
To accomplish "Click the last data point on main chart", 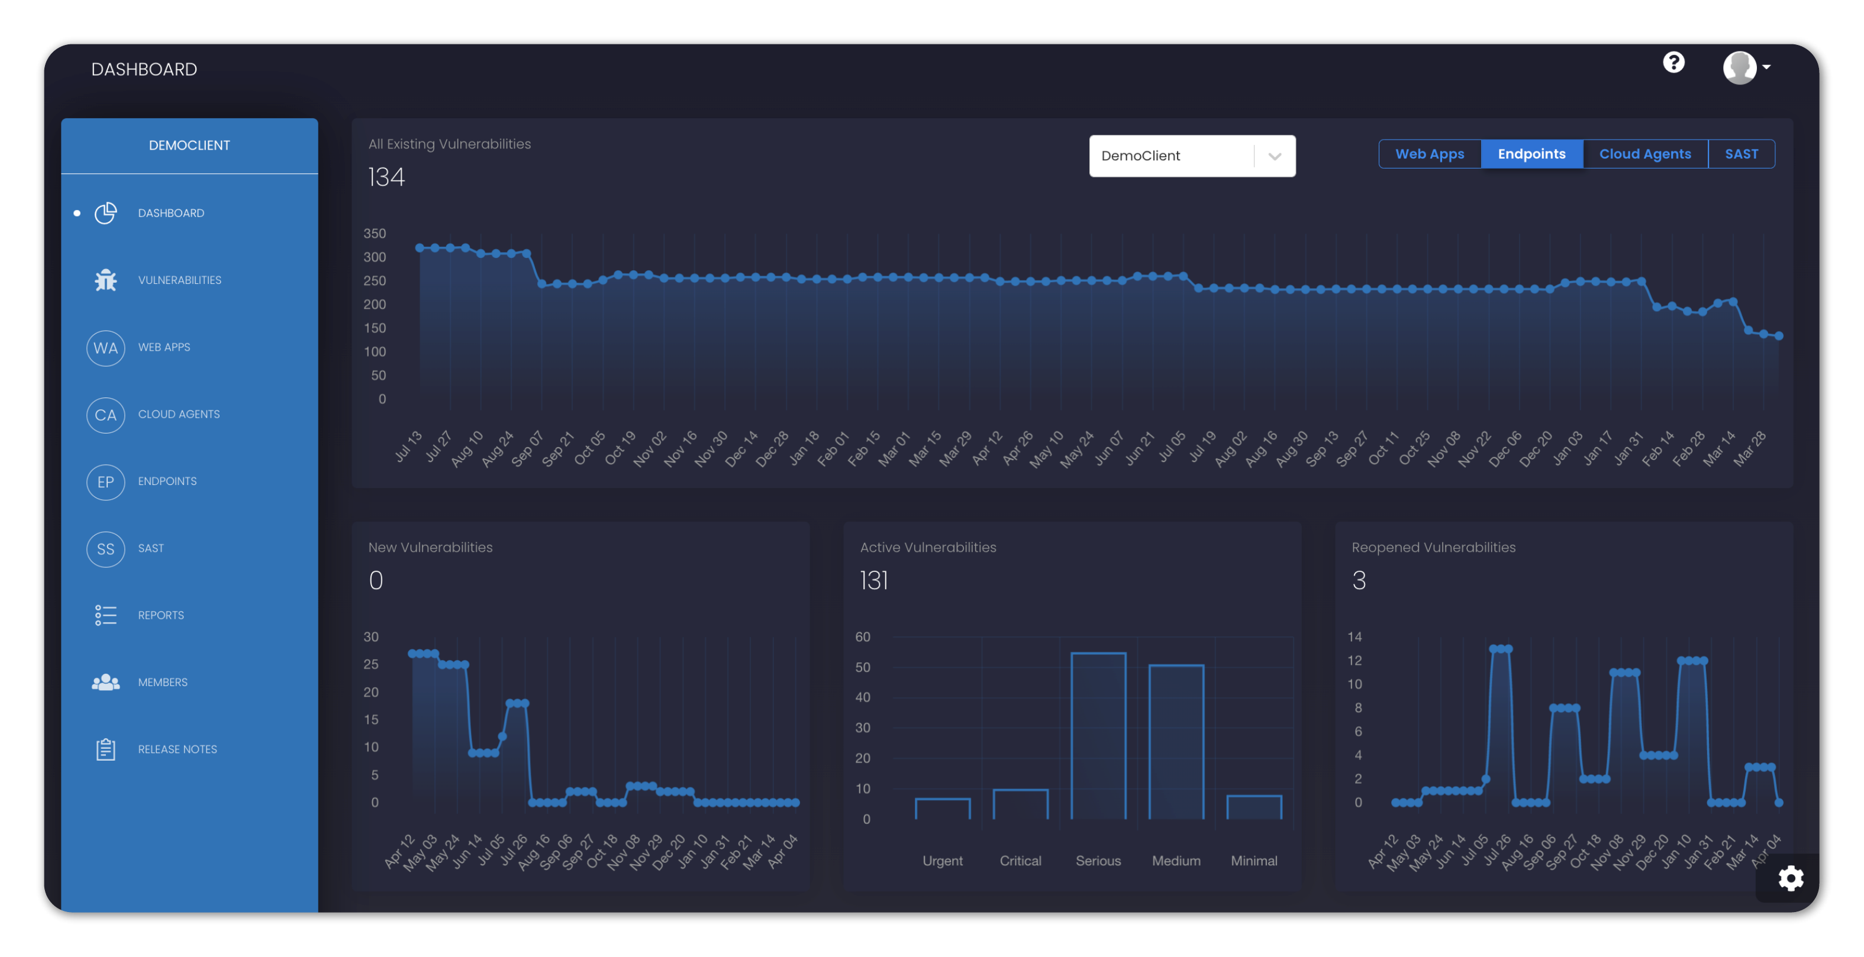I will click(1779, 335).
